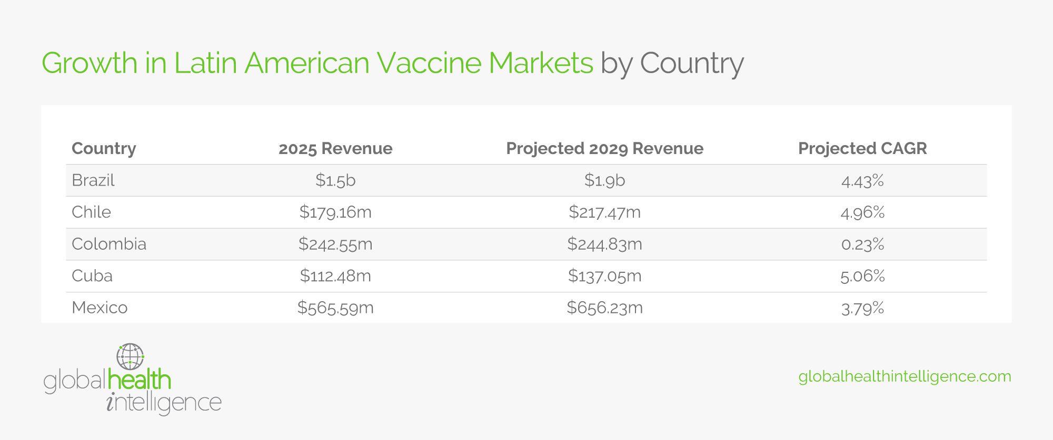Image resolution: width=1053 pixels, height=440 pixels.
Task: Select Colombia's 0.23% CAGR value
Action: [862, 244]
